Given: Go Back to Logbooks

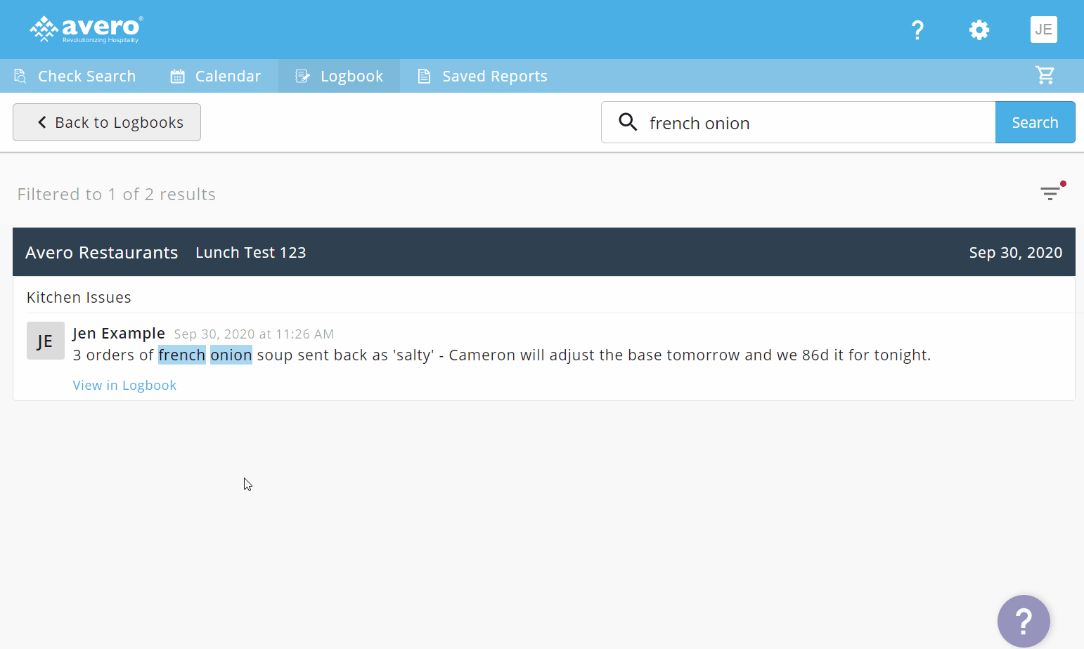Looking at the screenshot, I should click(107, 122).
